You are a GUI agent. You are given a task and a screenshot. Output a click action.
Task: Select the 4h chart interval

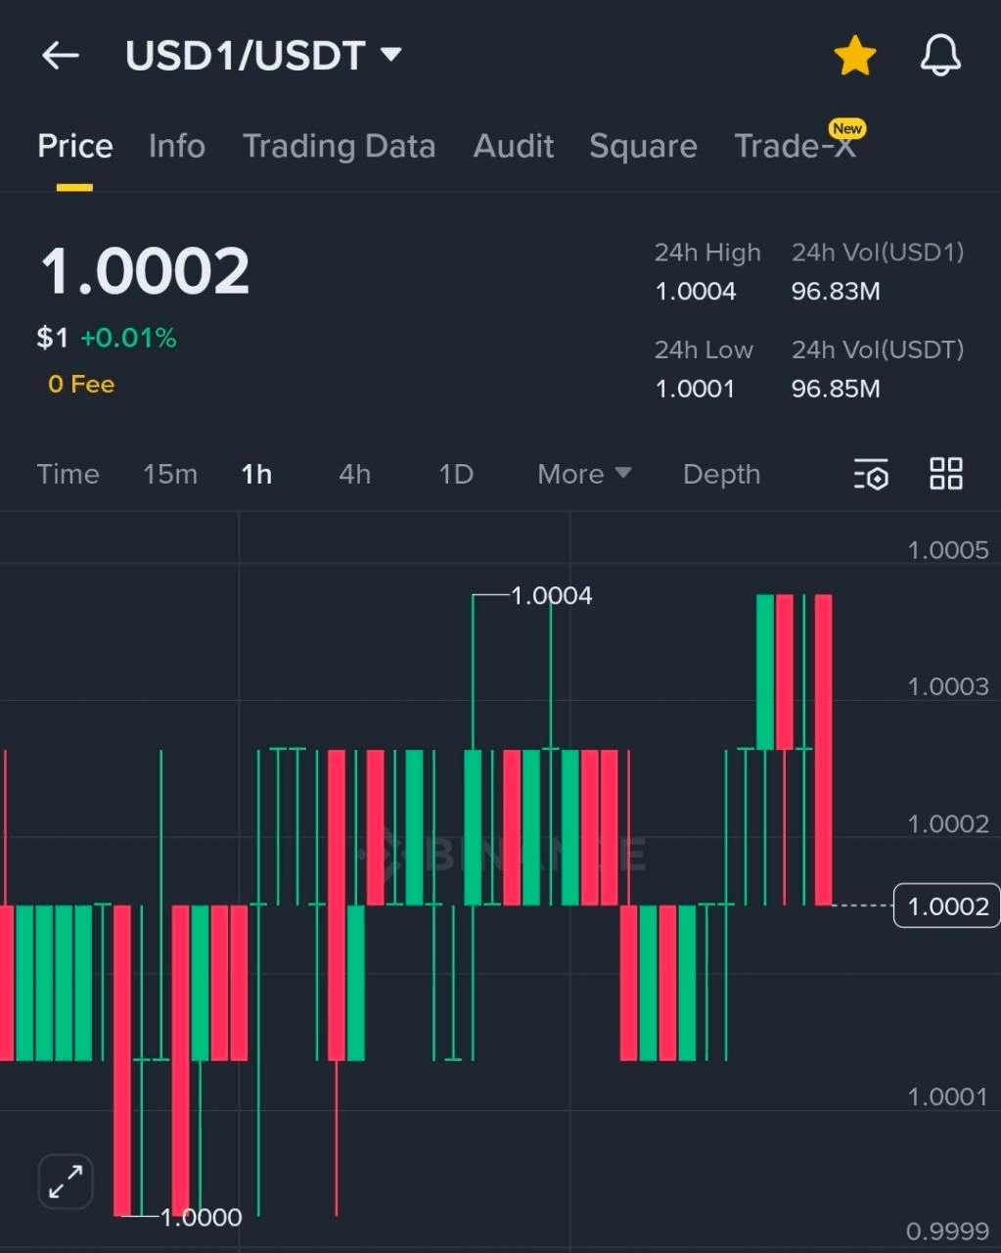click(x=354, y=474)
